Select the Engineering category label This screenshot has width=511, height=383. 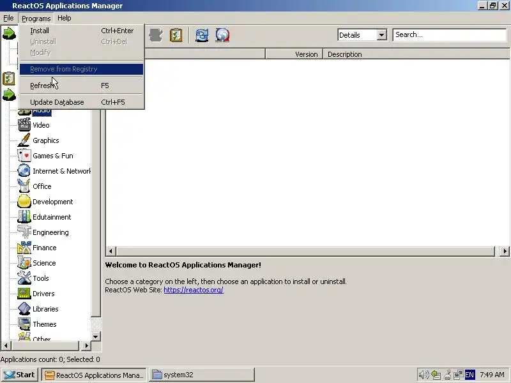(51, 232)
